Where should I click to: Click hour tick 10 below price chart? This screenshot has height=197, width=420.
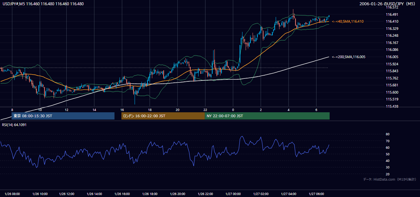tap(40, 110)
